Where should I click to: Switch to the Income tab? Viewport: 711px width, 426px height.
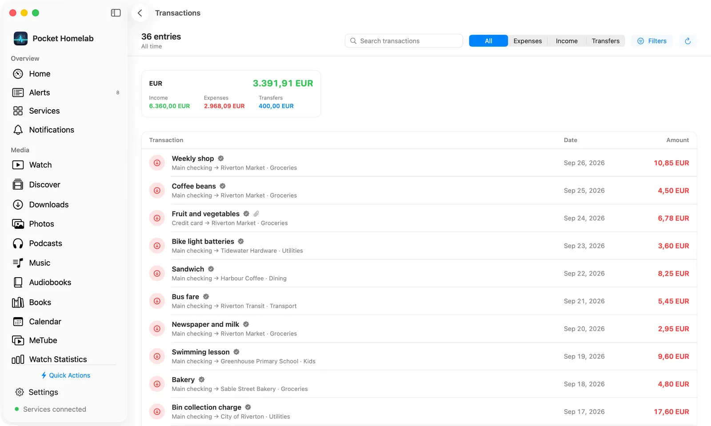point(567,41)
